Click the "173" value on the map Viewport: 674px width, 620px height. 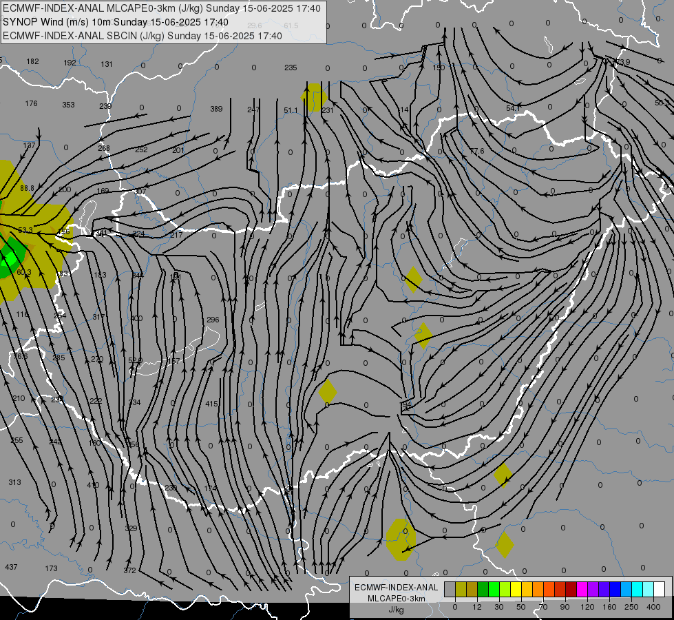[51, 568]
